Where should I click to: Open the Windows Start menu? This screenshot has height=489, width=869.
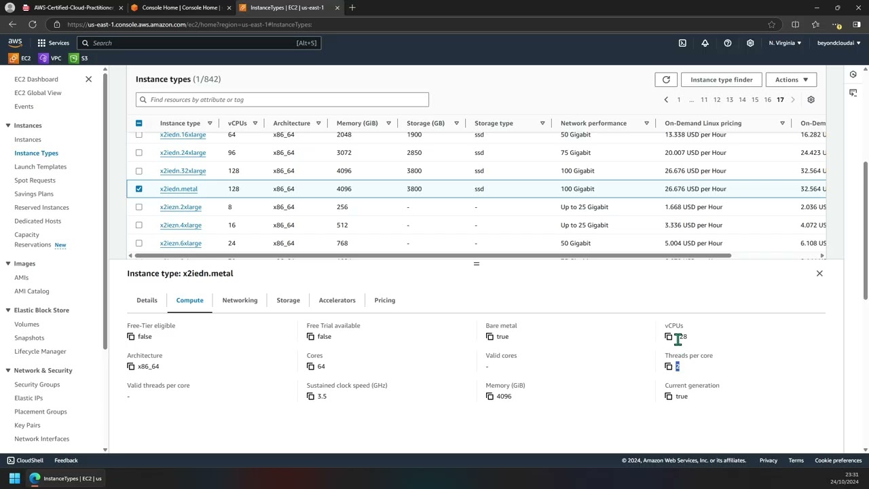(x=14, y=478)
